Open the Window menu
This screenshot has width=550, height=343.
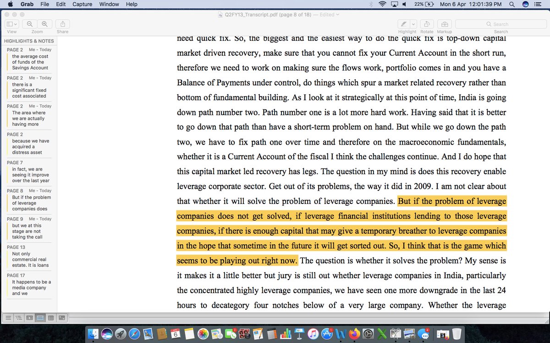[x=109, y=4]
